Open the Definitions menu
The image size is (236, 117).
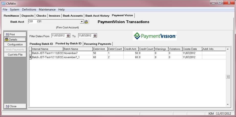(x=29, y=9)
